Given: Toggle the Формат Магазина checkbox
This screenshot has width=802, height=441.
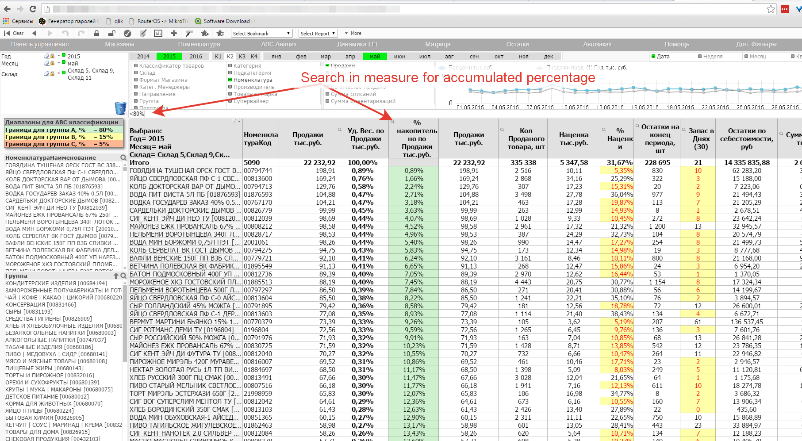Looking at the screenshot, I should (x=136, y=80).
